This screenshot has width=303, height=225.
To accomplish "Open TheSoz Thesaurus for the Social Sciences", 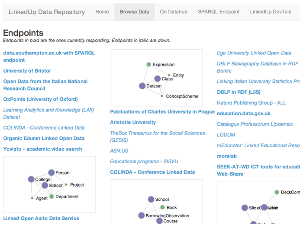I will (x=158, y=136).
